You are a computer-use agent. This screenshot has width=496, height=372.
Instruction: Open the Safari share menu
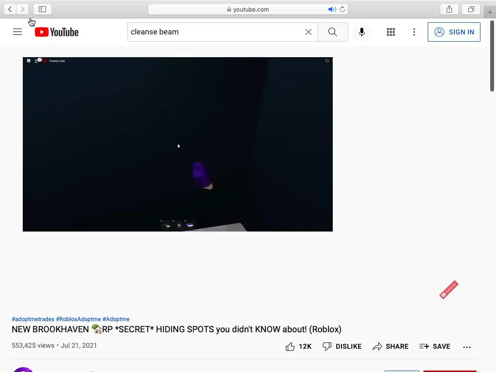pyautogui.click(x=449, y=9)
